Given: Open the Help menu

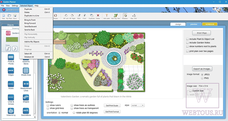Looking at the screenshot, I should 36,6.
